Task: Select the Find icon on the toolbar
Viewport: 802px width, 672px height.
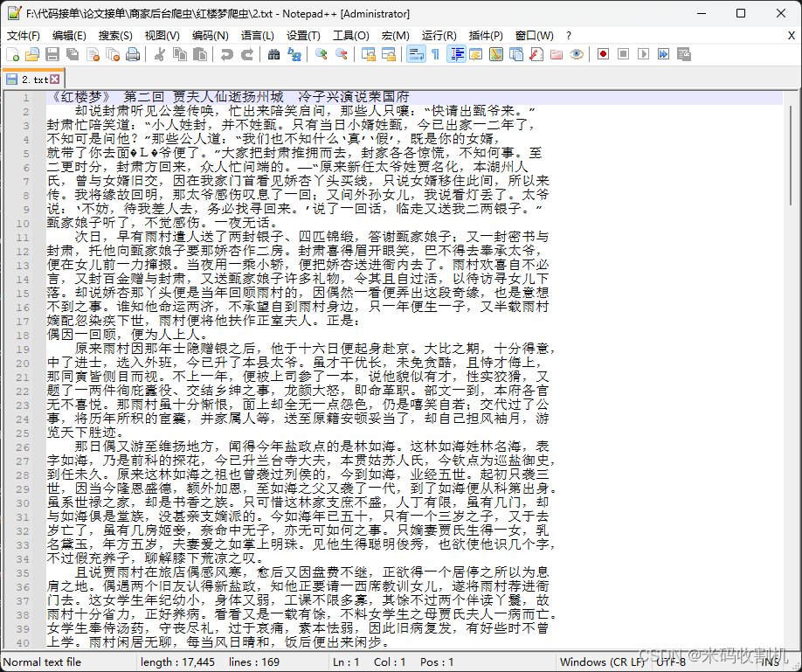Action: click(273, 54)
